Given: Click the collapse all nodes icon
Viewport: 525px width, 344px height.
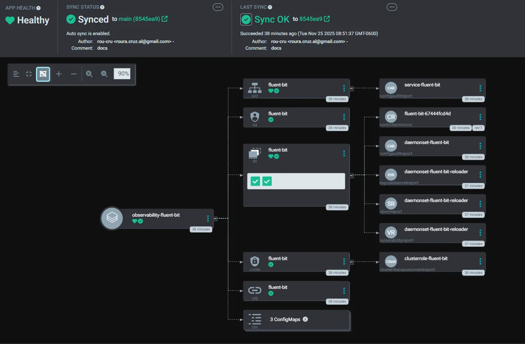Looking at the screenshot, I should 29,74.
